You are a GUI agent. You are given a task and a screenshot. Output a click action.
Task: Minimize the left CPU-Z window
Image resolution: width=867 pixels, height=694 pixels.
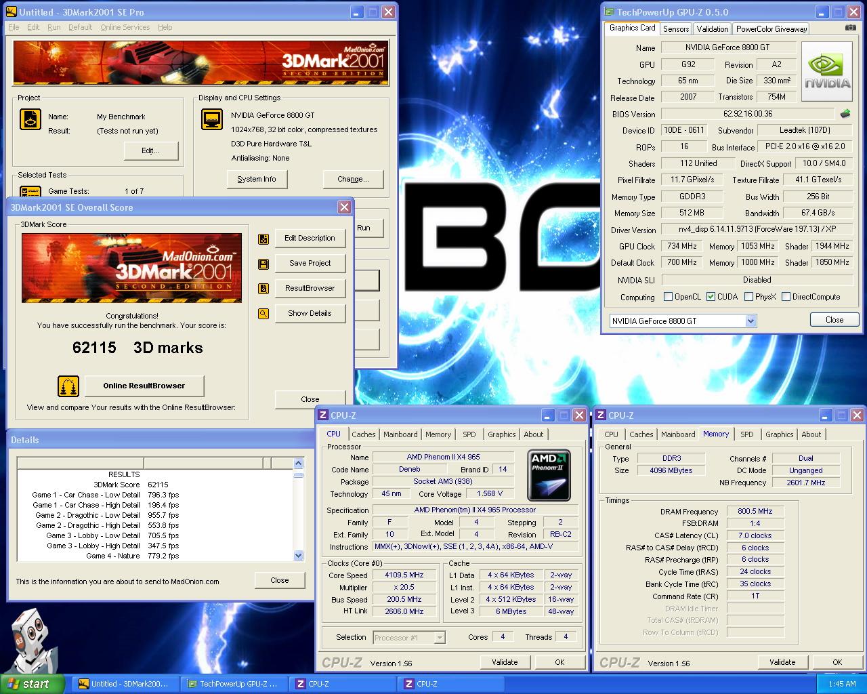coord(548,415)
